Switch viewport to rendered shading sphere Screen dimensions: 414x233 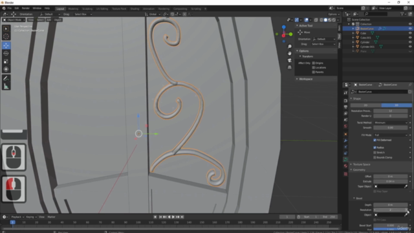click(334, 20)
